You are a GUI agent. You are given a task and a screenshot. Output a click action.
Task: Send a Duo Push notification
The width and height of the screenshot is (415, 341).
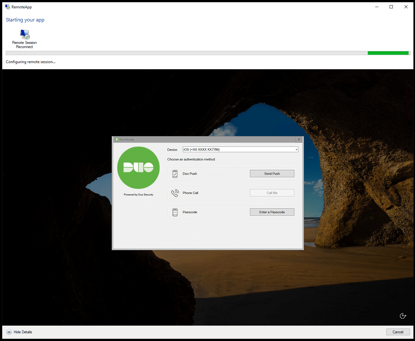272,174
